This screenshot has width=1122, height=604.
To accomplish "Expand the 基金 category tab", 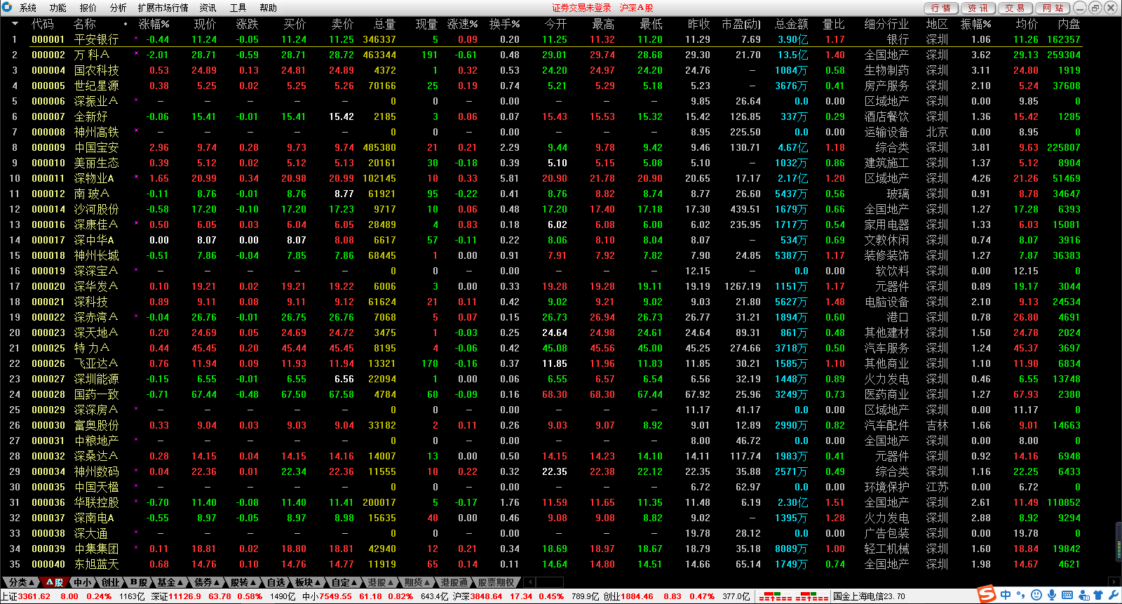I will click(x=170, y=582).
